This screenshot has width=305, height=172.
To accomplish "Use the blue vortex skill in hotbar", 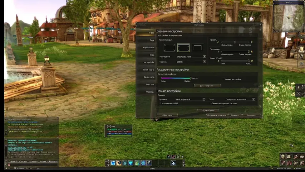I will (x=125, y=163).
